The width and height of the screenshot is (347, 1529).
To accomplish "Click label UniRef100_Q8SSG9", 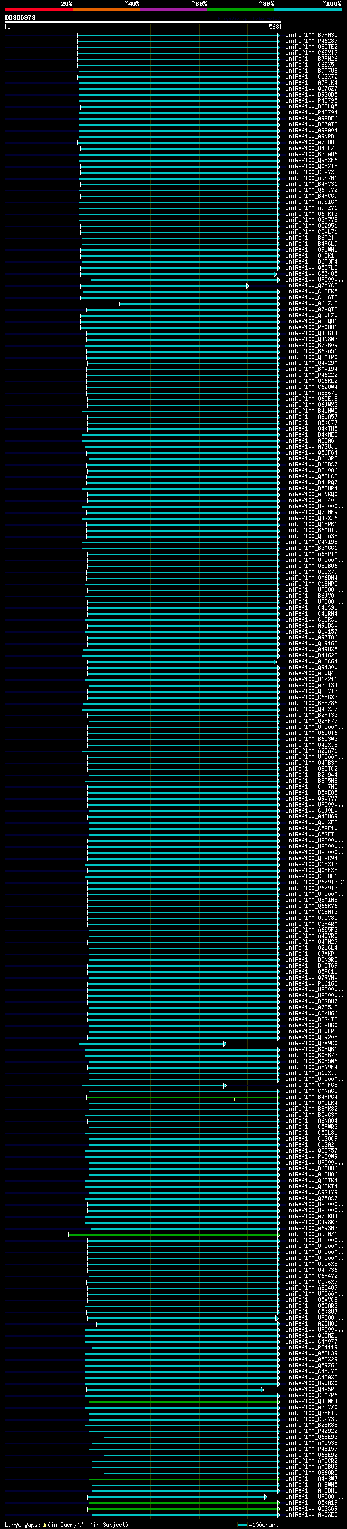I will (x=311, y=1508).
